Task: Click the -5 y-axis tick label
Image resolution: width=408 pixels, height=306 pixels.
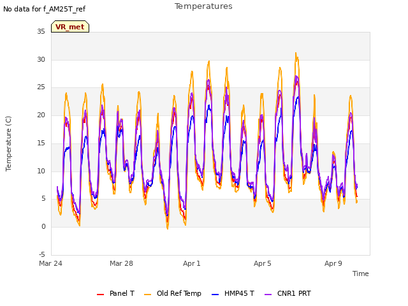Action: point(41,254)
